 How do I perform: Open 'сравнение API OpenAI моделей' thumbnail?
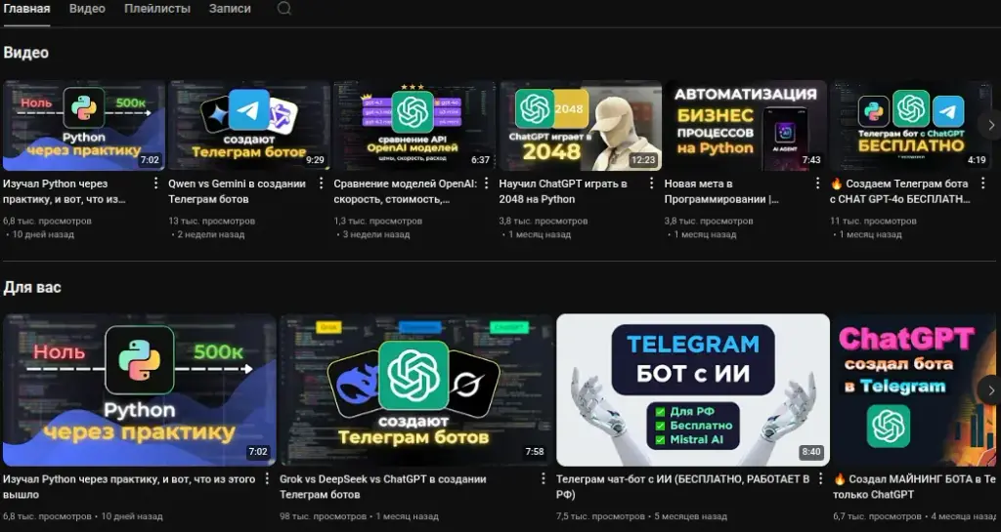(414, 126)
